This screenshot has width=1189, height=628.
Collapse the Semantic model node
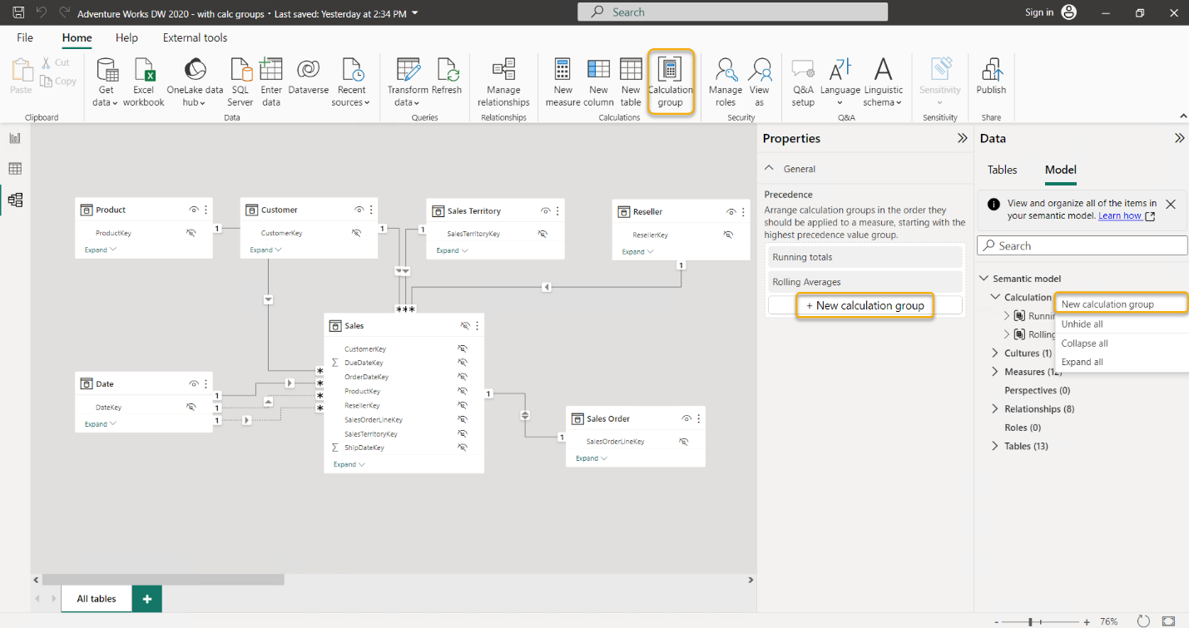click(984, 279)
